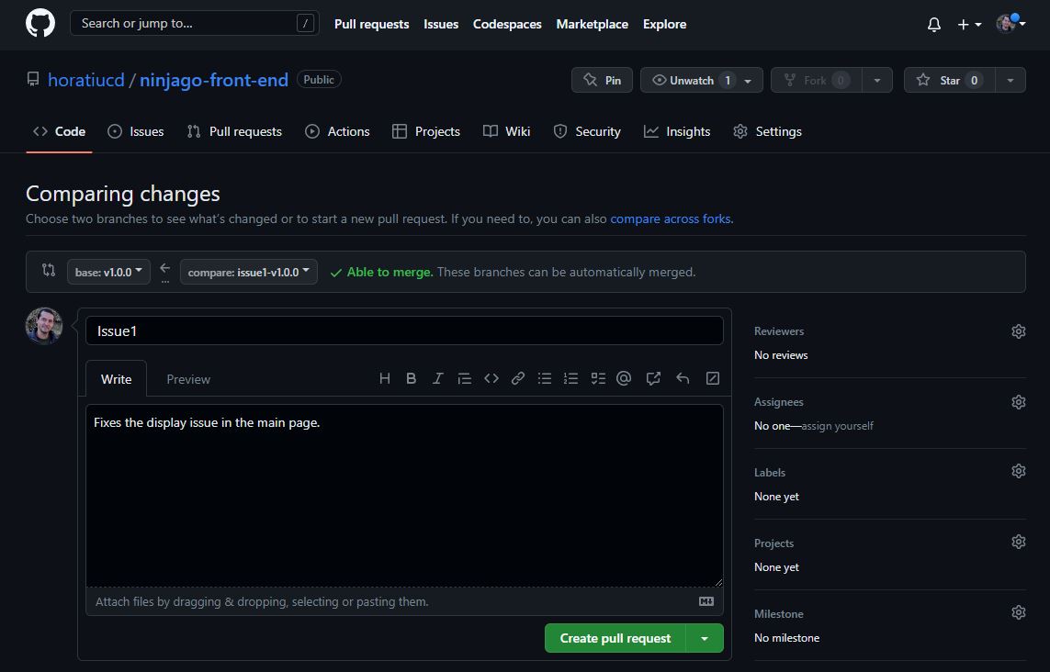Screen dimensions: 1050x672
Task: Click the assign yourself link
Action: click(x=837, y=426)
